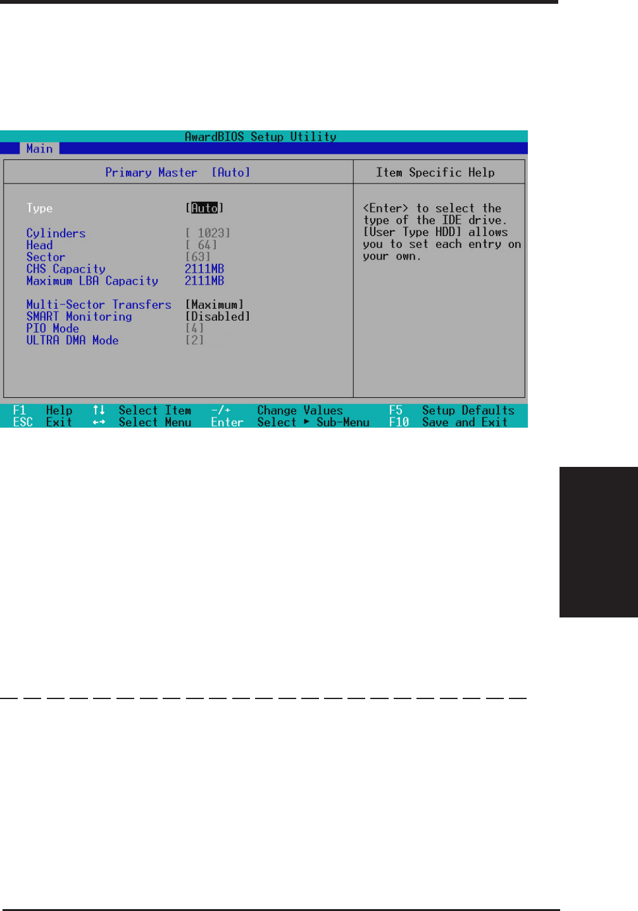Viewport: 638px width, 911px height.
Task: Click the ULTRA DMA Mode value 2
Action: (194, 340)
